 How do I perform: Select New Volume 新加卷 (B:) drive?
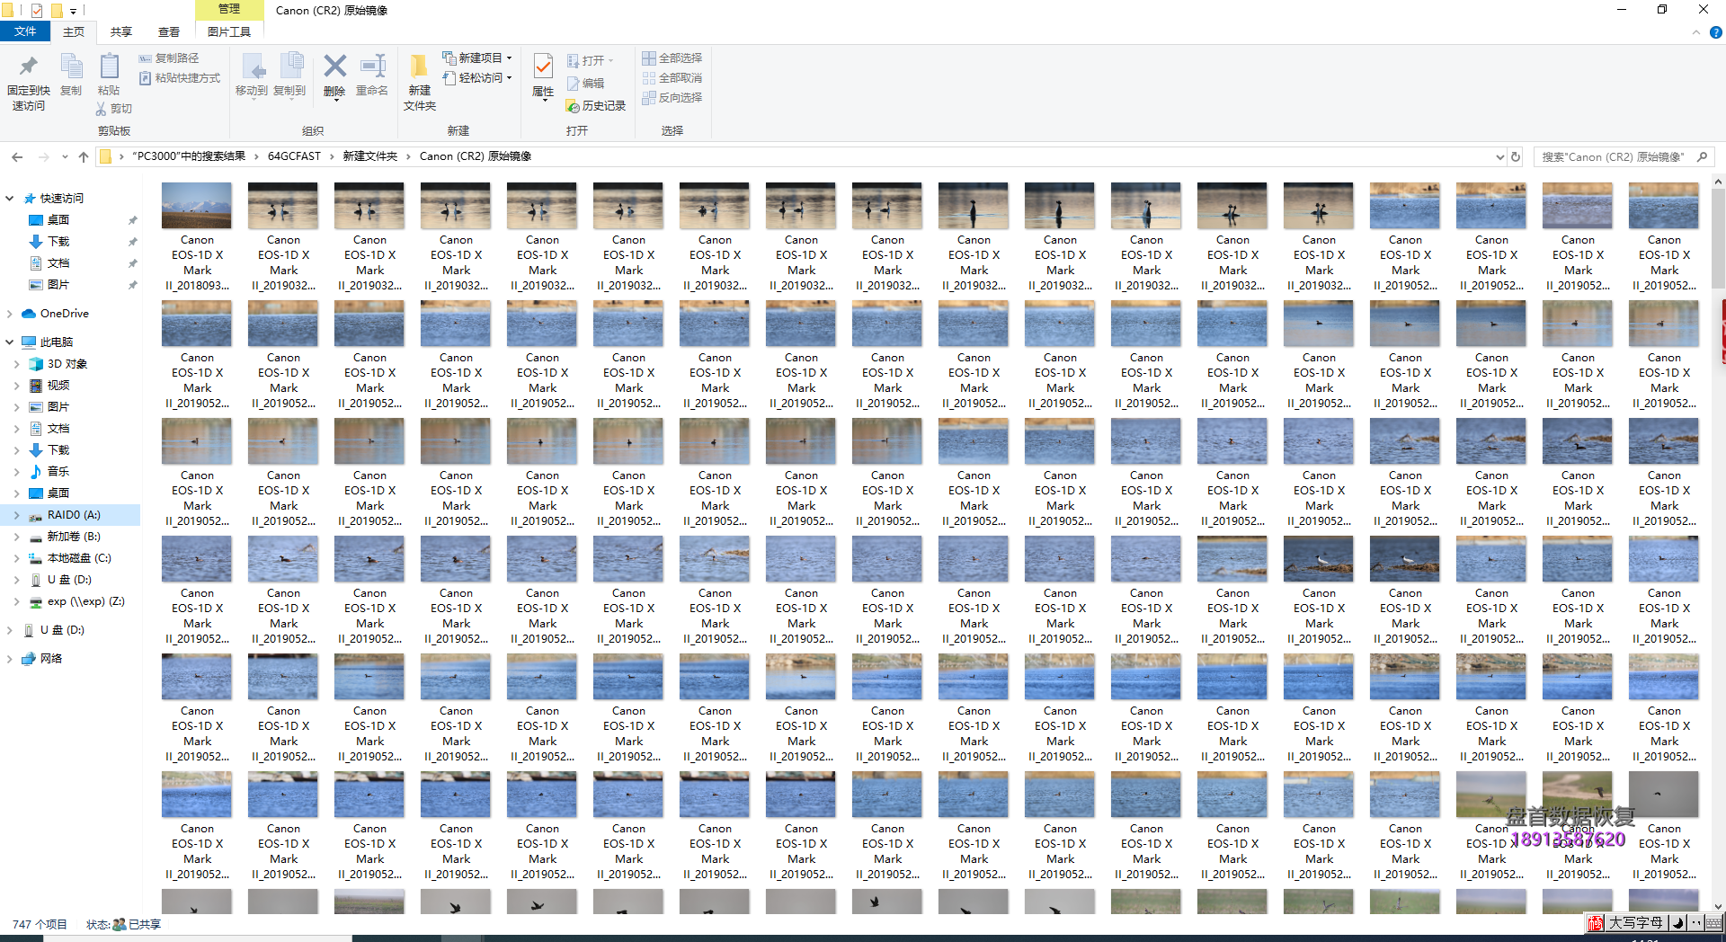(x=74, y=537)
